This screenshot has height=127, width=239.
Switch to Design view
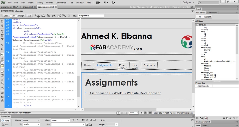coord(21,16)
